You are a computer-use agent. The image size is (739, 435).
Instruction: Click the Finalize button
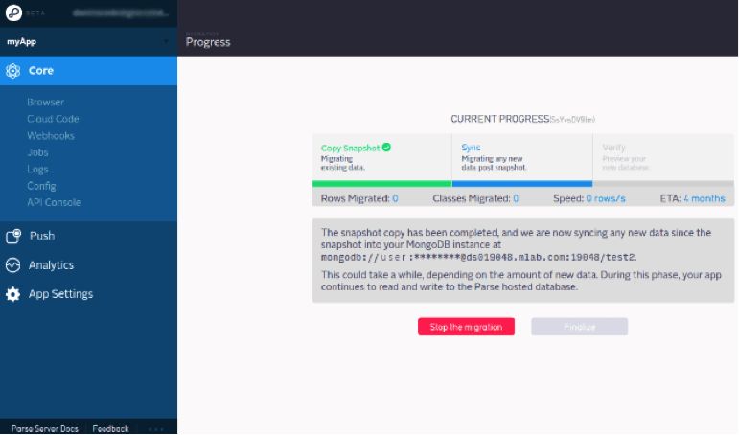[579, 327]
